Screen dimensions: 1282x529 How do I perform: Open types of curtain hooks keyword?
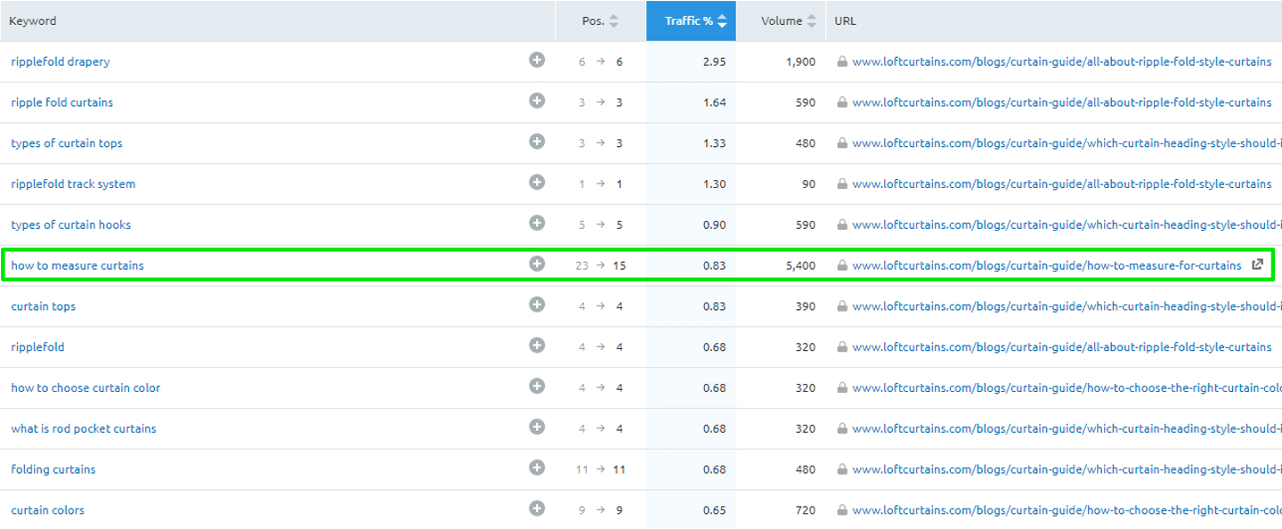[x=71, y=224]
